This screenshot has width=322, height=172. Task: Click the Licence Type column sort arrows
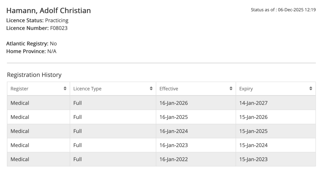[151, 89]
